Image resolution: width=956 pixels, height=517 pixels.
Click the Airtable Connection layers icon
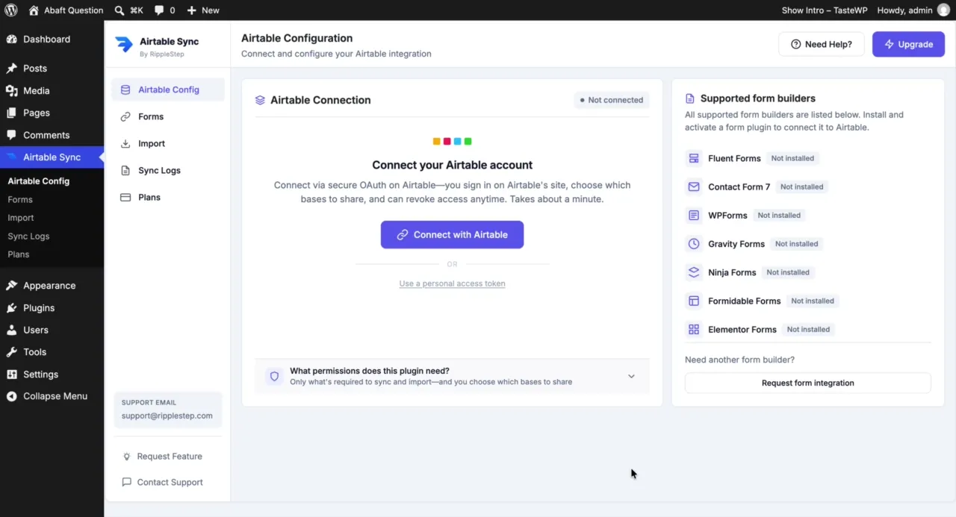point(260,100)
